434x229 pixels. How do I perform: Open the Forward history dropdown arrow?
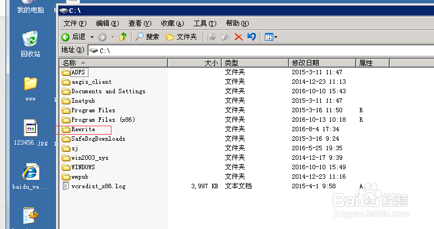113,37
